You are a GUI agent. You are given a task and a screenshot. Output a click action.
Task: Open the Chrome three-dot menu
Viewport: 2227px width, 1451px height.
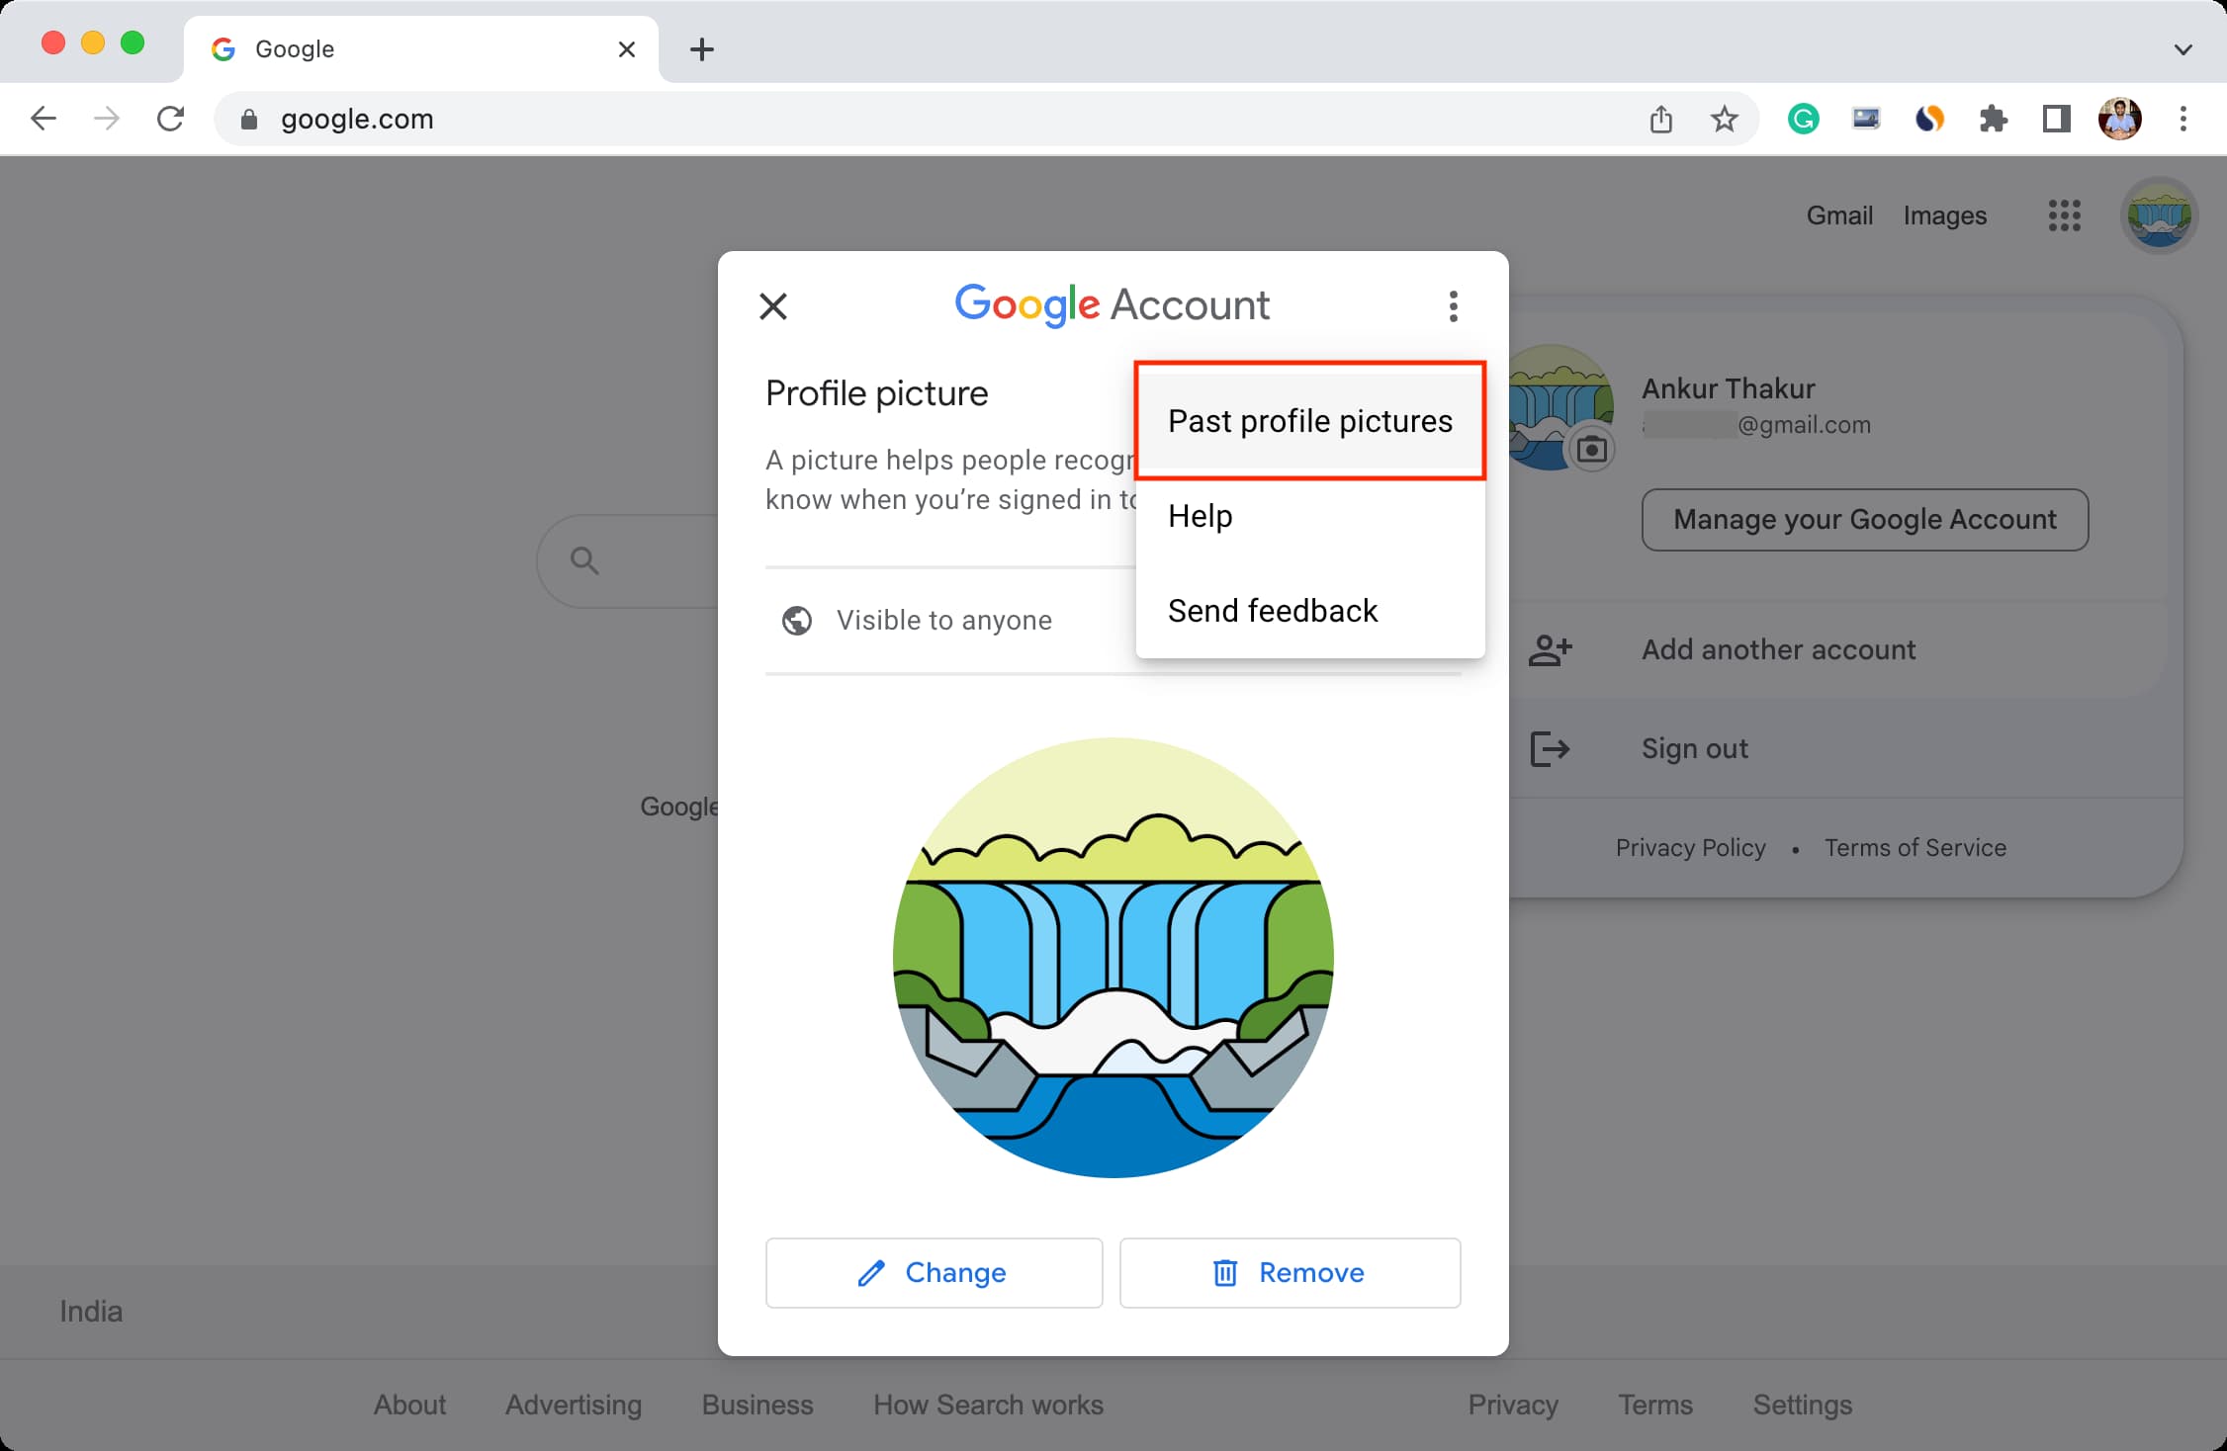2183,120
